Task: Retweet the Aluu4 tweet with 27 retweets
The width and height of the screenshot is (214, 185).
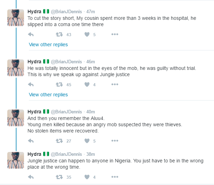Action: [x=59, y=140]
